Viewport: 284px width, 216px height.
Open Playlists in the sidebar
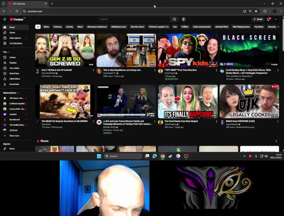click(x=15, y=63)
